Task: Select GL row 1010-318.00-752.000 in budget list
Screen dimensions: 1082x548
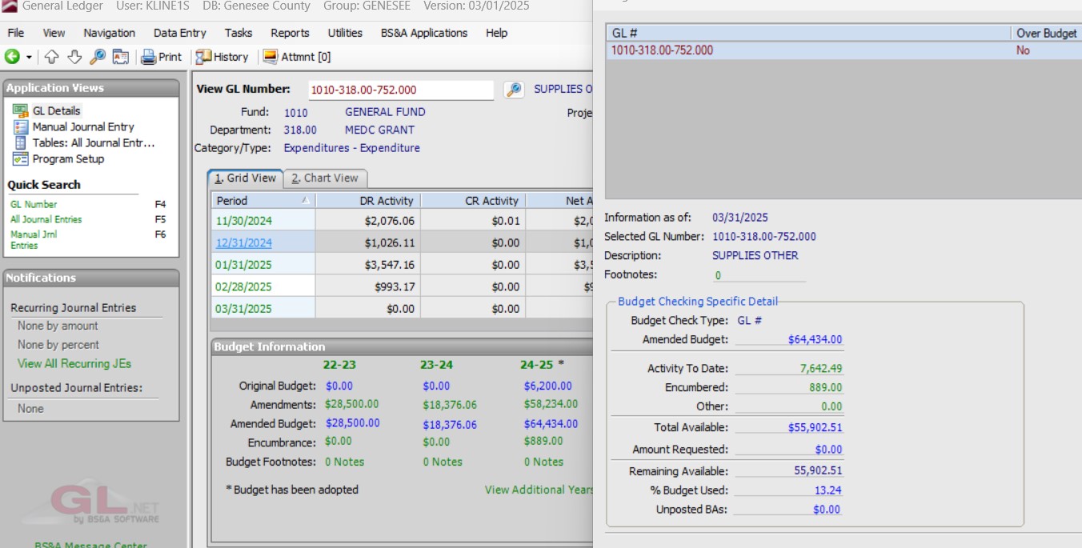Action: 662,50
